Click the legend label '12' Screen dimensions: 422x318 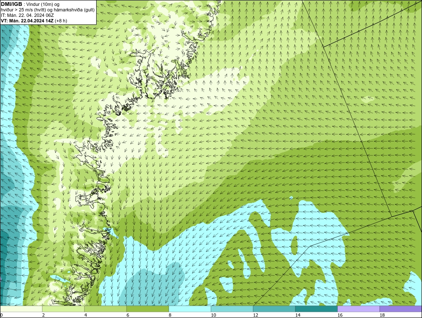click(x=256, y=315)
